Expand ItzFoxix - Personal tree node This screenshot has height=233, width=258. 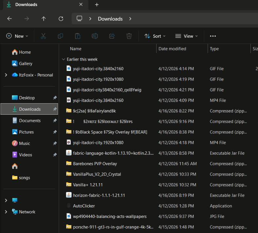[x=6, y=75]
